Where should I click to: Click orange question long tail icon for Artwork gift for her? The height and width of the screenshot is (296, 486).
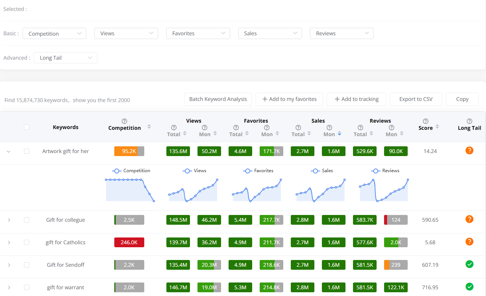point(470,150)
